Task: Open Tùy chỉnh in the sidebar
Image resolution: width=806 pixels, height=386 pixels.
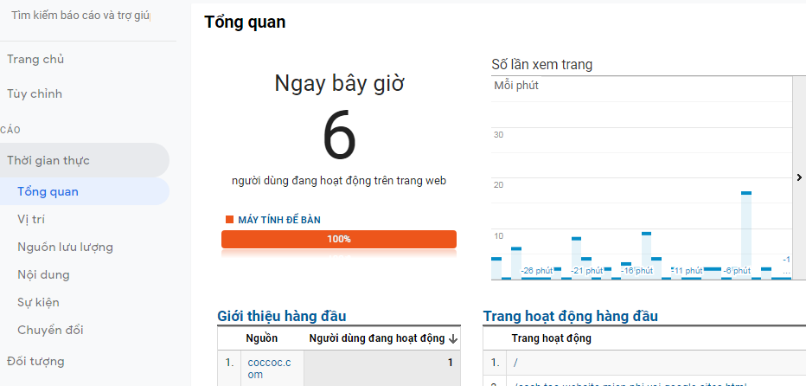Action: tap(35, 93)
